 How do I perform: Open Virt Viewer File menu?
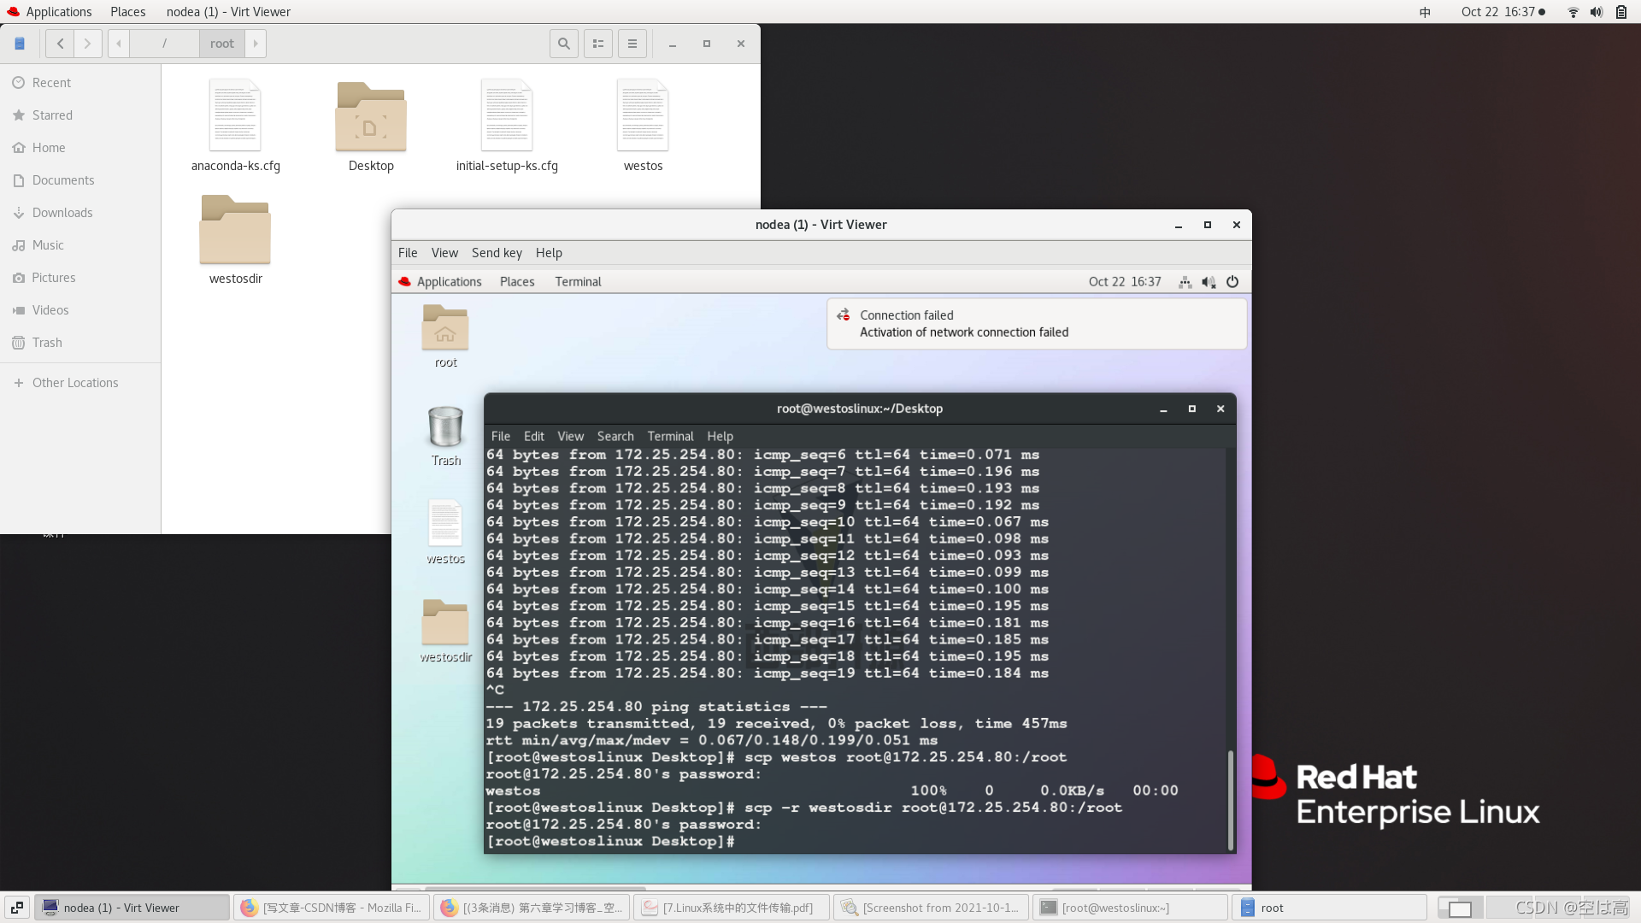coord(408,253)
